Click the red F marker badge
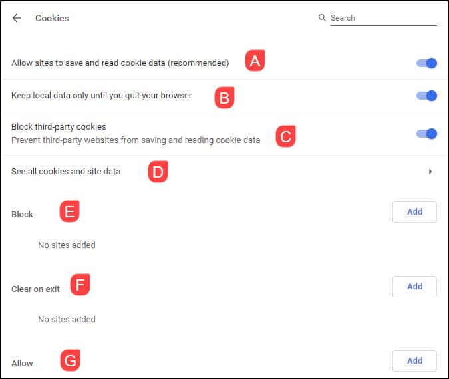The image size is (449, 379). [80, 285]
